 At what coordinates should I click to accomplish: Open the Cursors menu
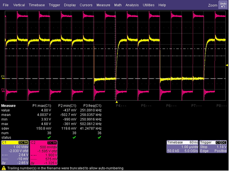point(86,5)
